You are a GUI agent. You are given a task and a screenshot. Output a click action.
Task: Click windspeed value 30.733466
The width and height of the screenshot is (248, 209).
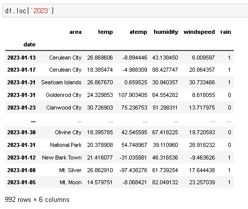pyautogui.click(x=202, y=82)
